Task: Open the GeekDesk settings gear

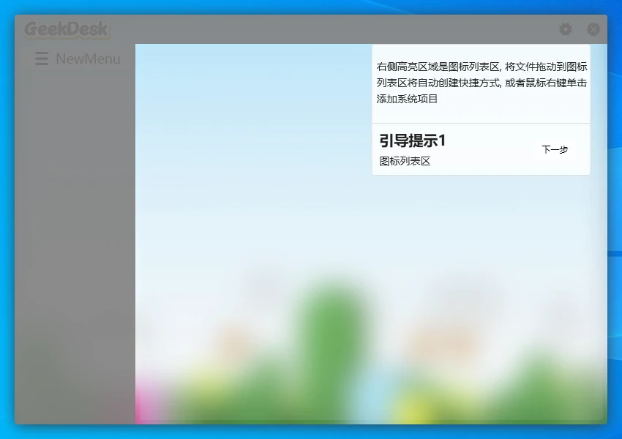Action: click(566, 29)
